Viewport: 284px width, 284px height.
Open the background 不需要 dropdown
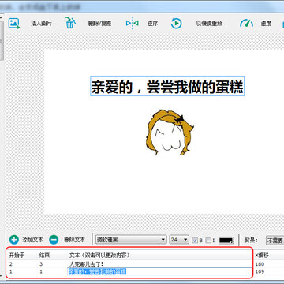point(275,240)
